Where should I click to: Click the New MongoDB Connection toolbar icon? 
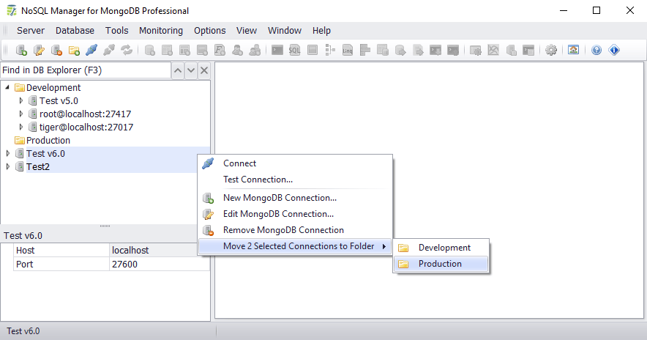[x=22, y=51]
